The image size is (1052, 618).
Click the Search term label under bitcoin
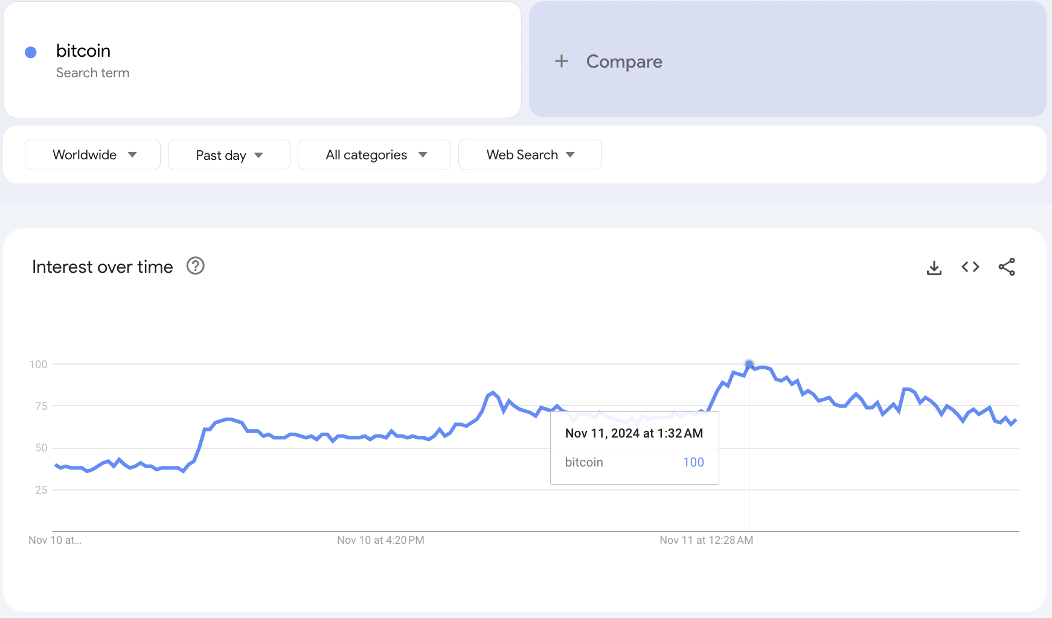pyautogui.click(x=92, y=73)
